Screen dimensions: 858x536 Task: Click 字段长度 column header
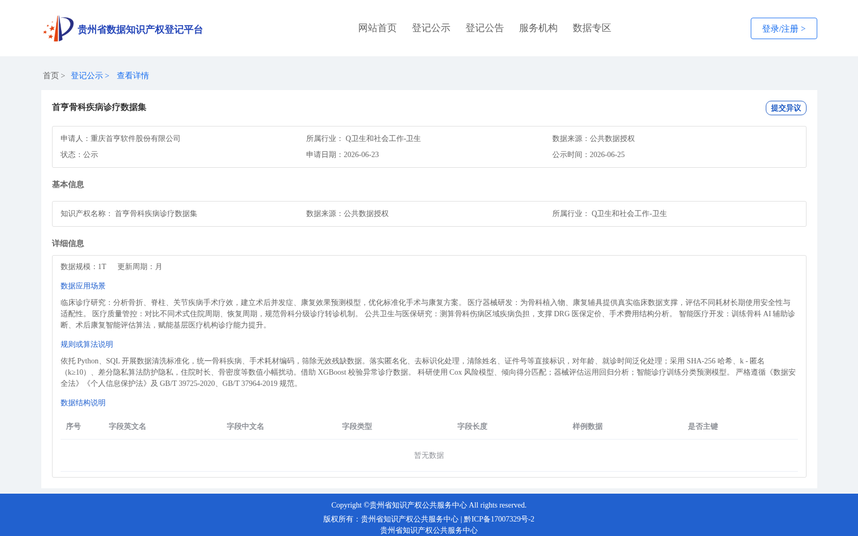[472, 426]
